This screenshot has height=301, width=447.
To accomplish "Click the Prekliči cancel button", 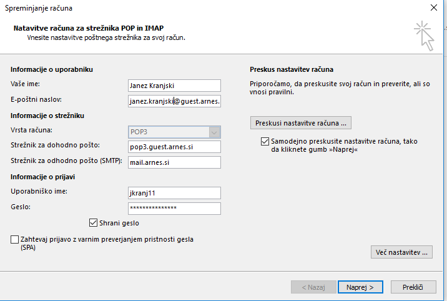I will 413,287.
